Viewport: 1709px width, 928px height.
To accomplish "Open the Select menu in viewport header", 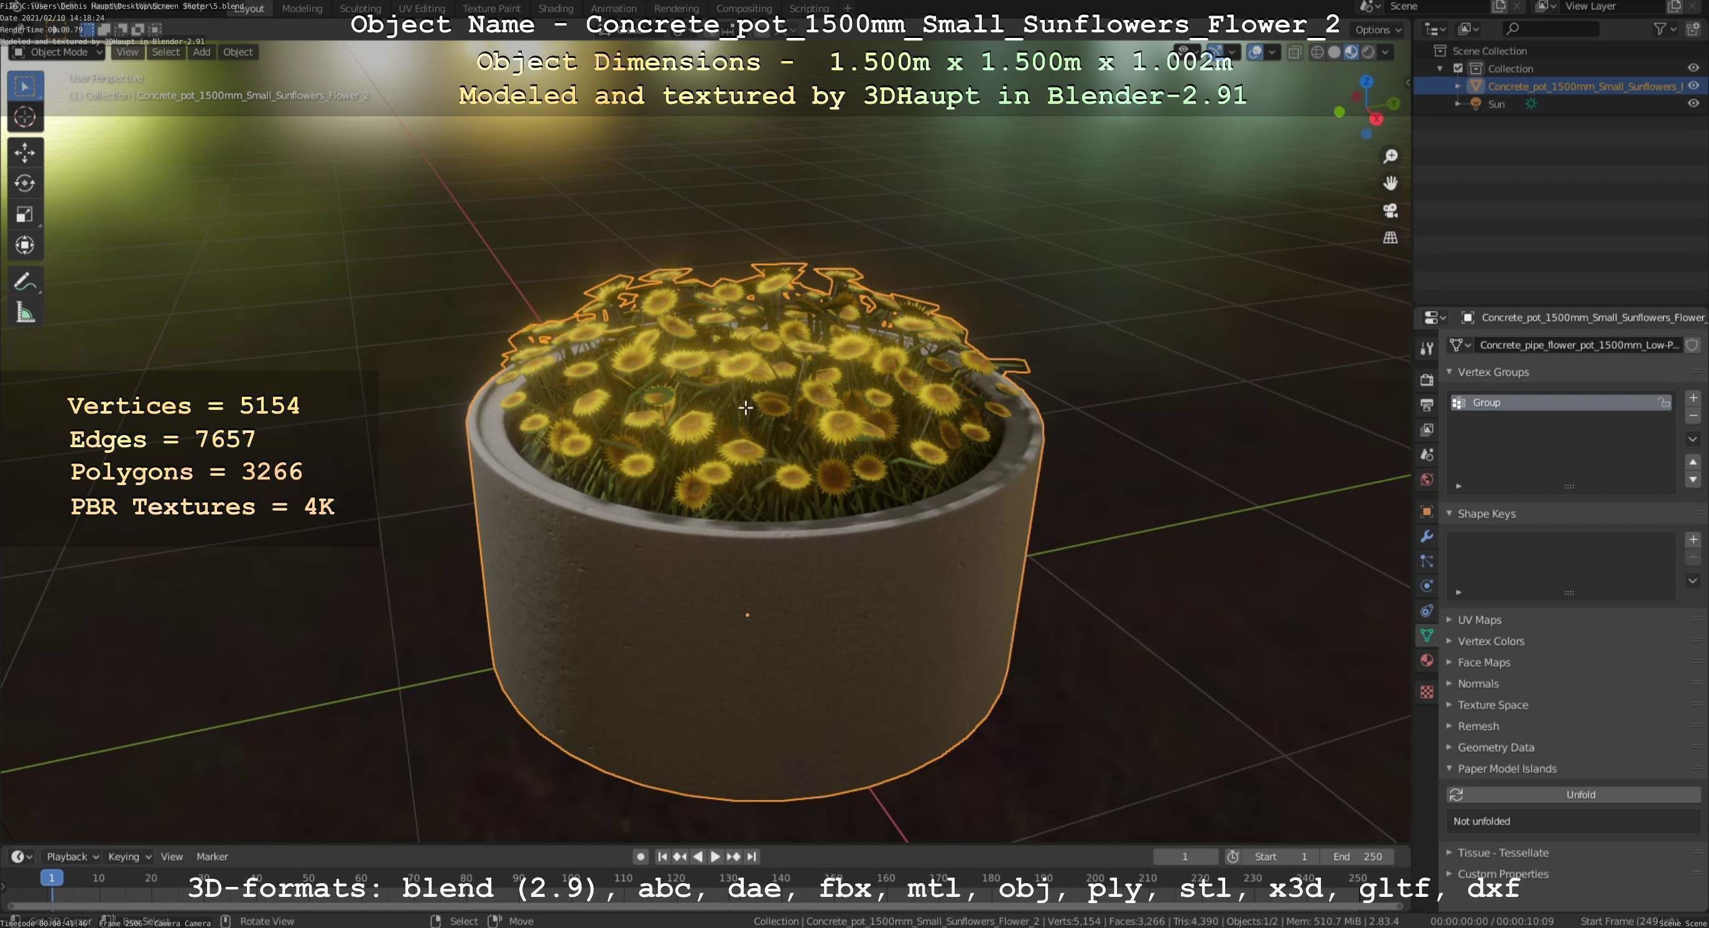I will click(x=165, y=52).
